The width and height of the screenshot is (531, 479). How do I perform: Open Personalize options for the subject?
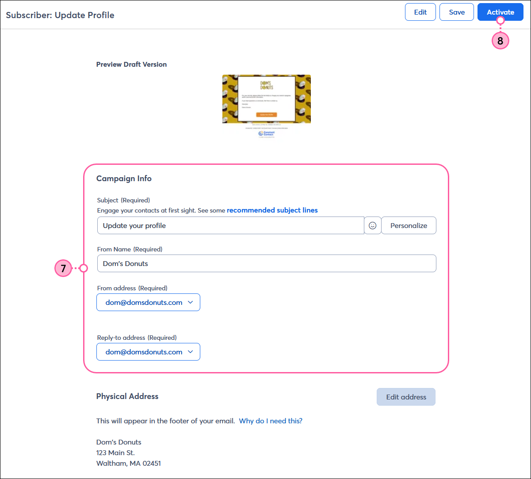(x=408, y=225)
